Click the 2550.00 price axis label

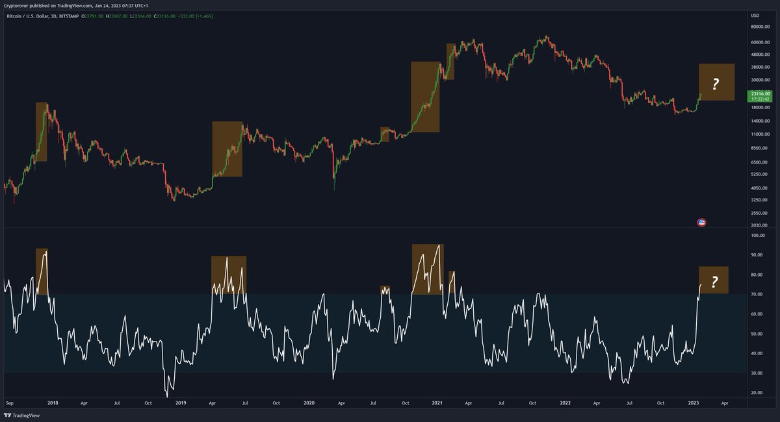[x=759, y=213]
